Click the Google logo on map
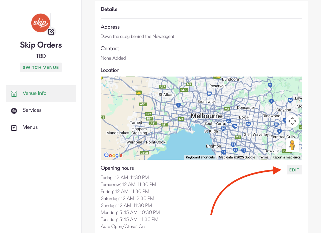Viewport: 321px width, 233px height. (113, 155)
